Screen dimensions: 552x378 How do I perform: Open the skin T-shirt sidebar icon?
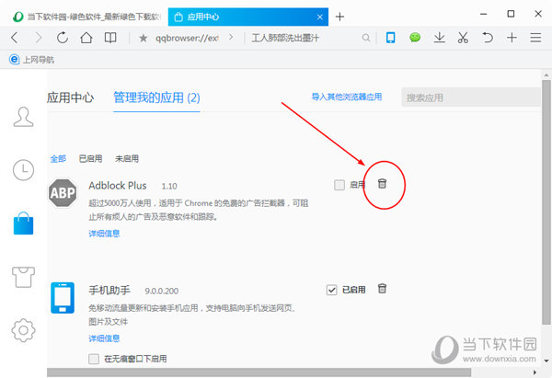tap(24, 275)
